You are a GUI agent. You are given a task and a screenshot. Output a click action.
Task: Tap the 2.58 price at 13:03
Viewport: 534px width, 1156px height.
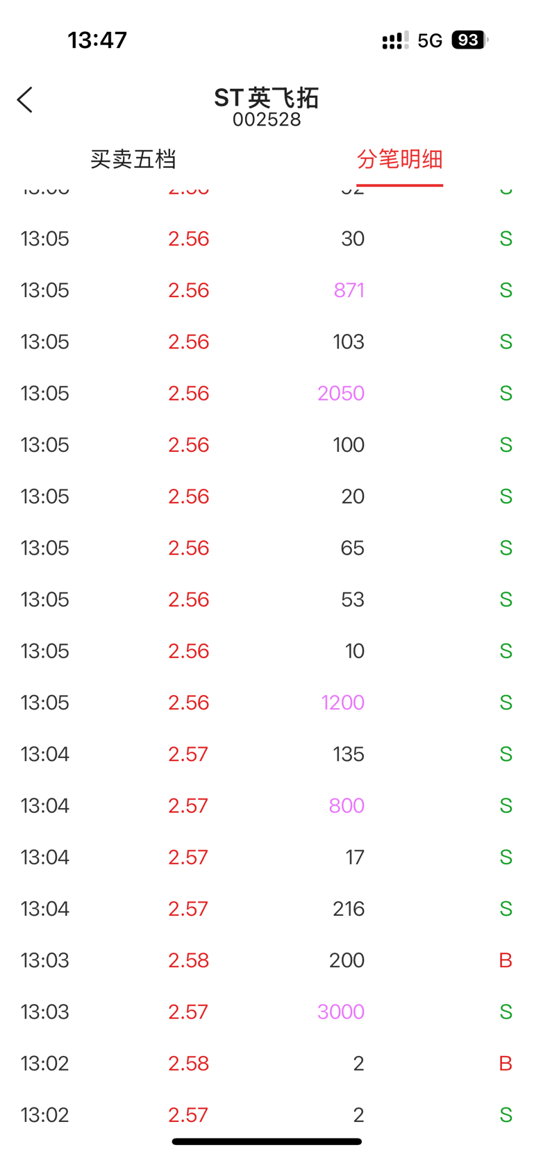pyautogui.click(x=188, y=960)
